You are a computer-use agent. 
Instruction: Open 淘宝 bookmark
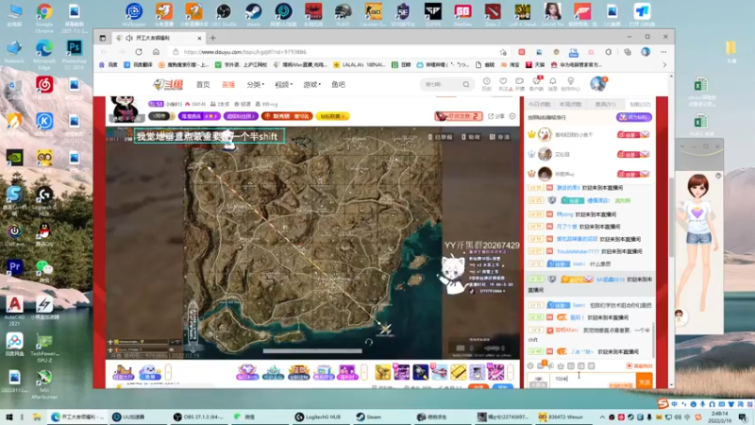click(511, 64)
